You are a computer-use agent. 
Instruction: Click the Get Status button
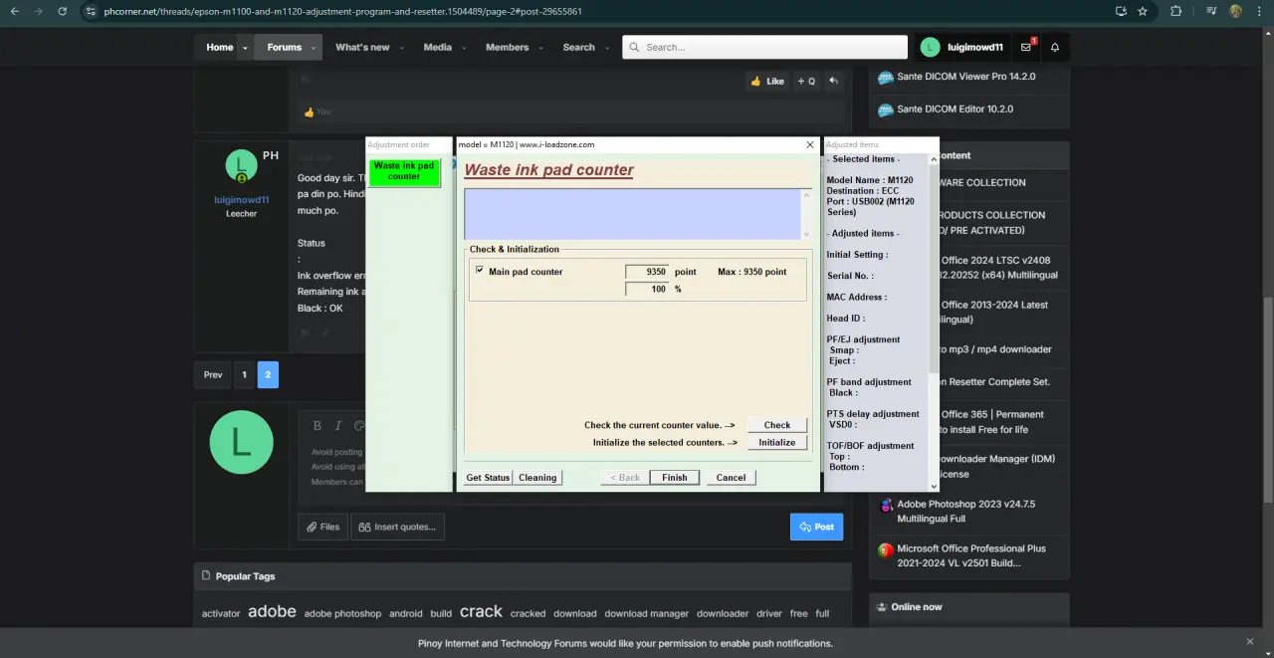(x=488, y=478)
